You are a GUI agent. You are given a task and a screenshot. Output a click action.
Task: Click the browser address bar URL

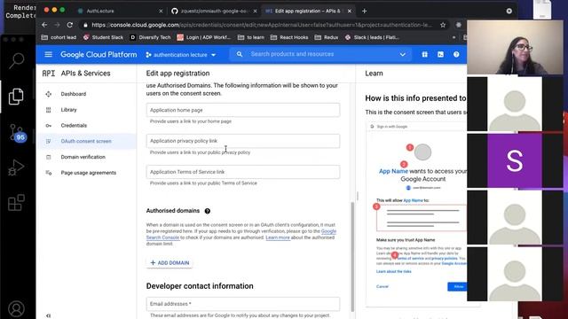click(x=261, y=25)
